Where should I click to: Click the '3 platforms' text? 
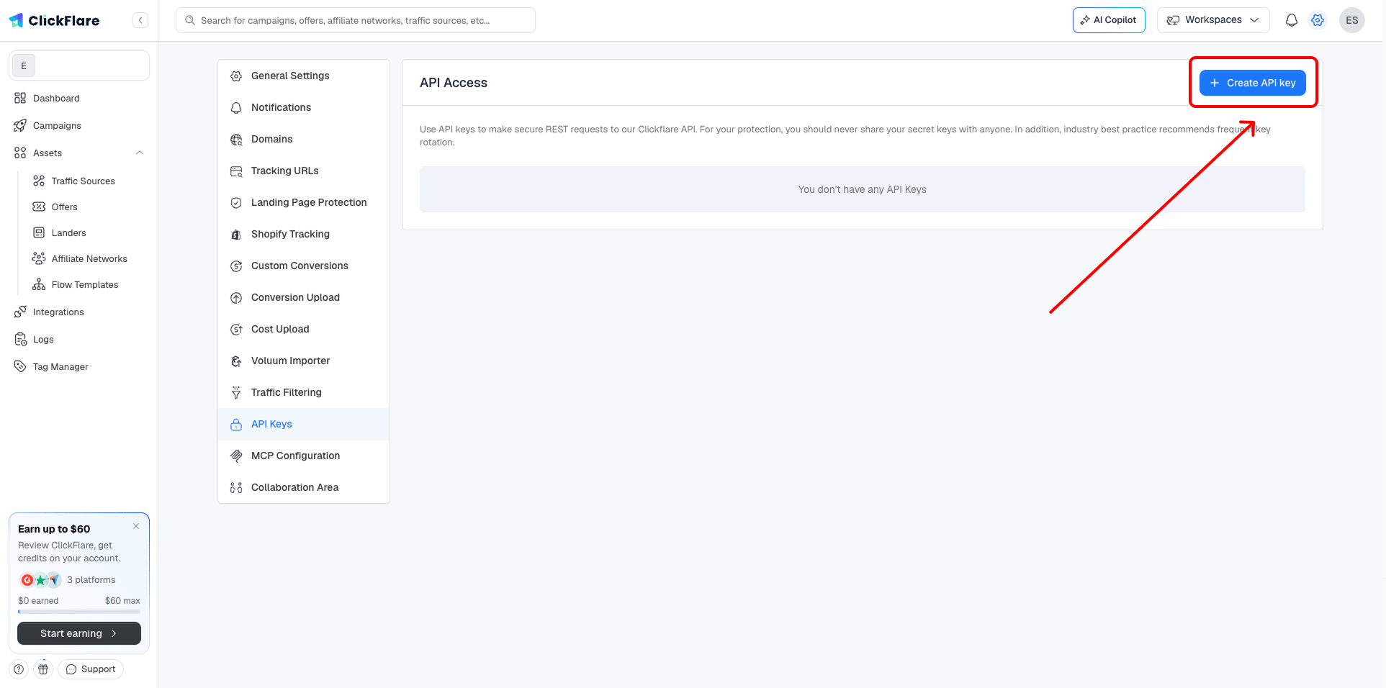click(91, 580)
